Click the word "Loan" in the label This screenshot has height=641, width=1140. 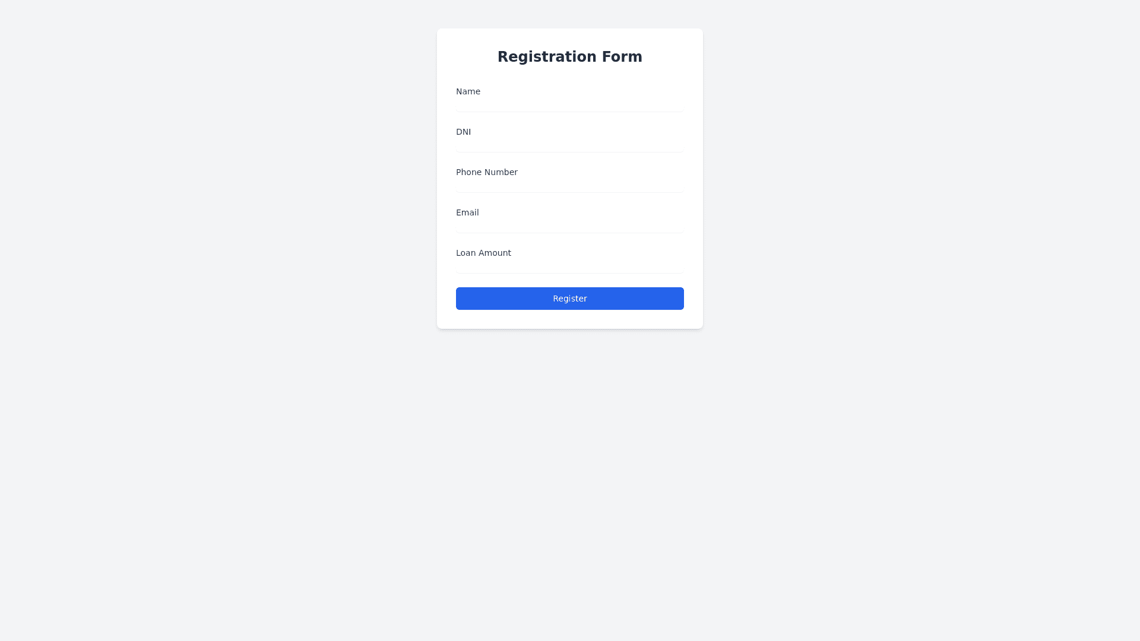pyautogui.click(x=465, y=253)
